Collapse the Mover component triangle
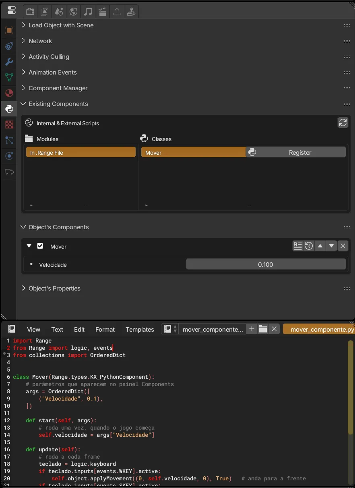This screenshot has width=355, height=488. [x=29, y=246]
